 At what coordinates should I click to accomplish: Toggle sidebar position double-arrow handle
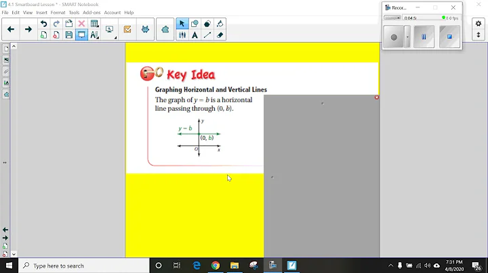(5, 162)
